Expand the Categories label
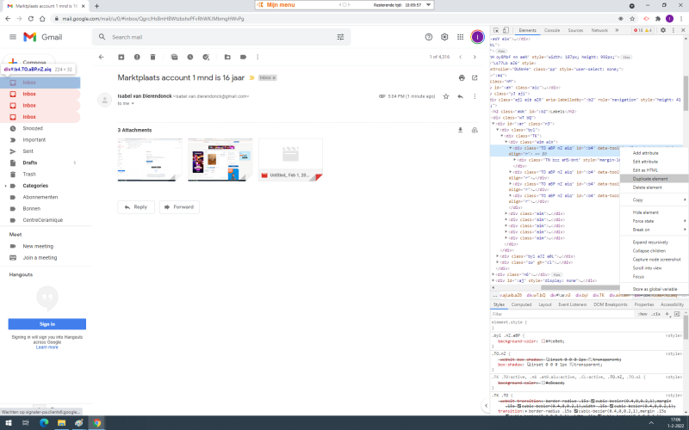The width and height of the screenshot is (689, 430). 6,186
